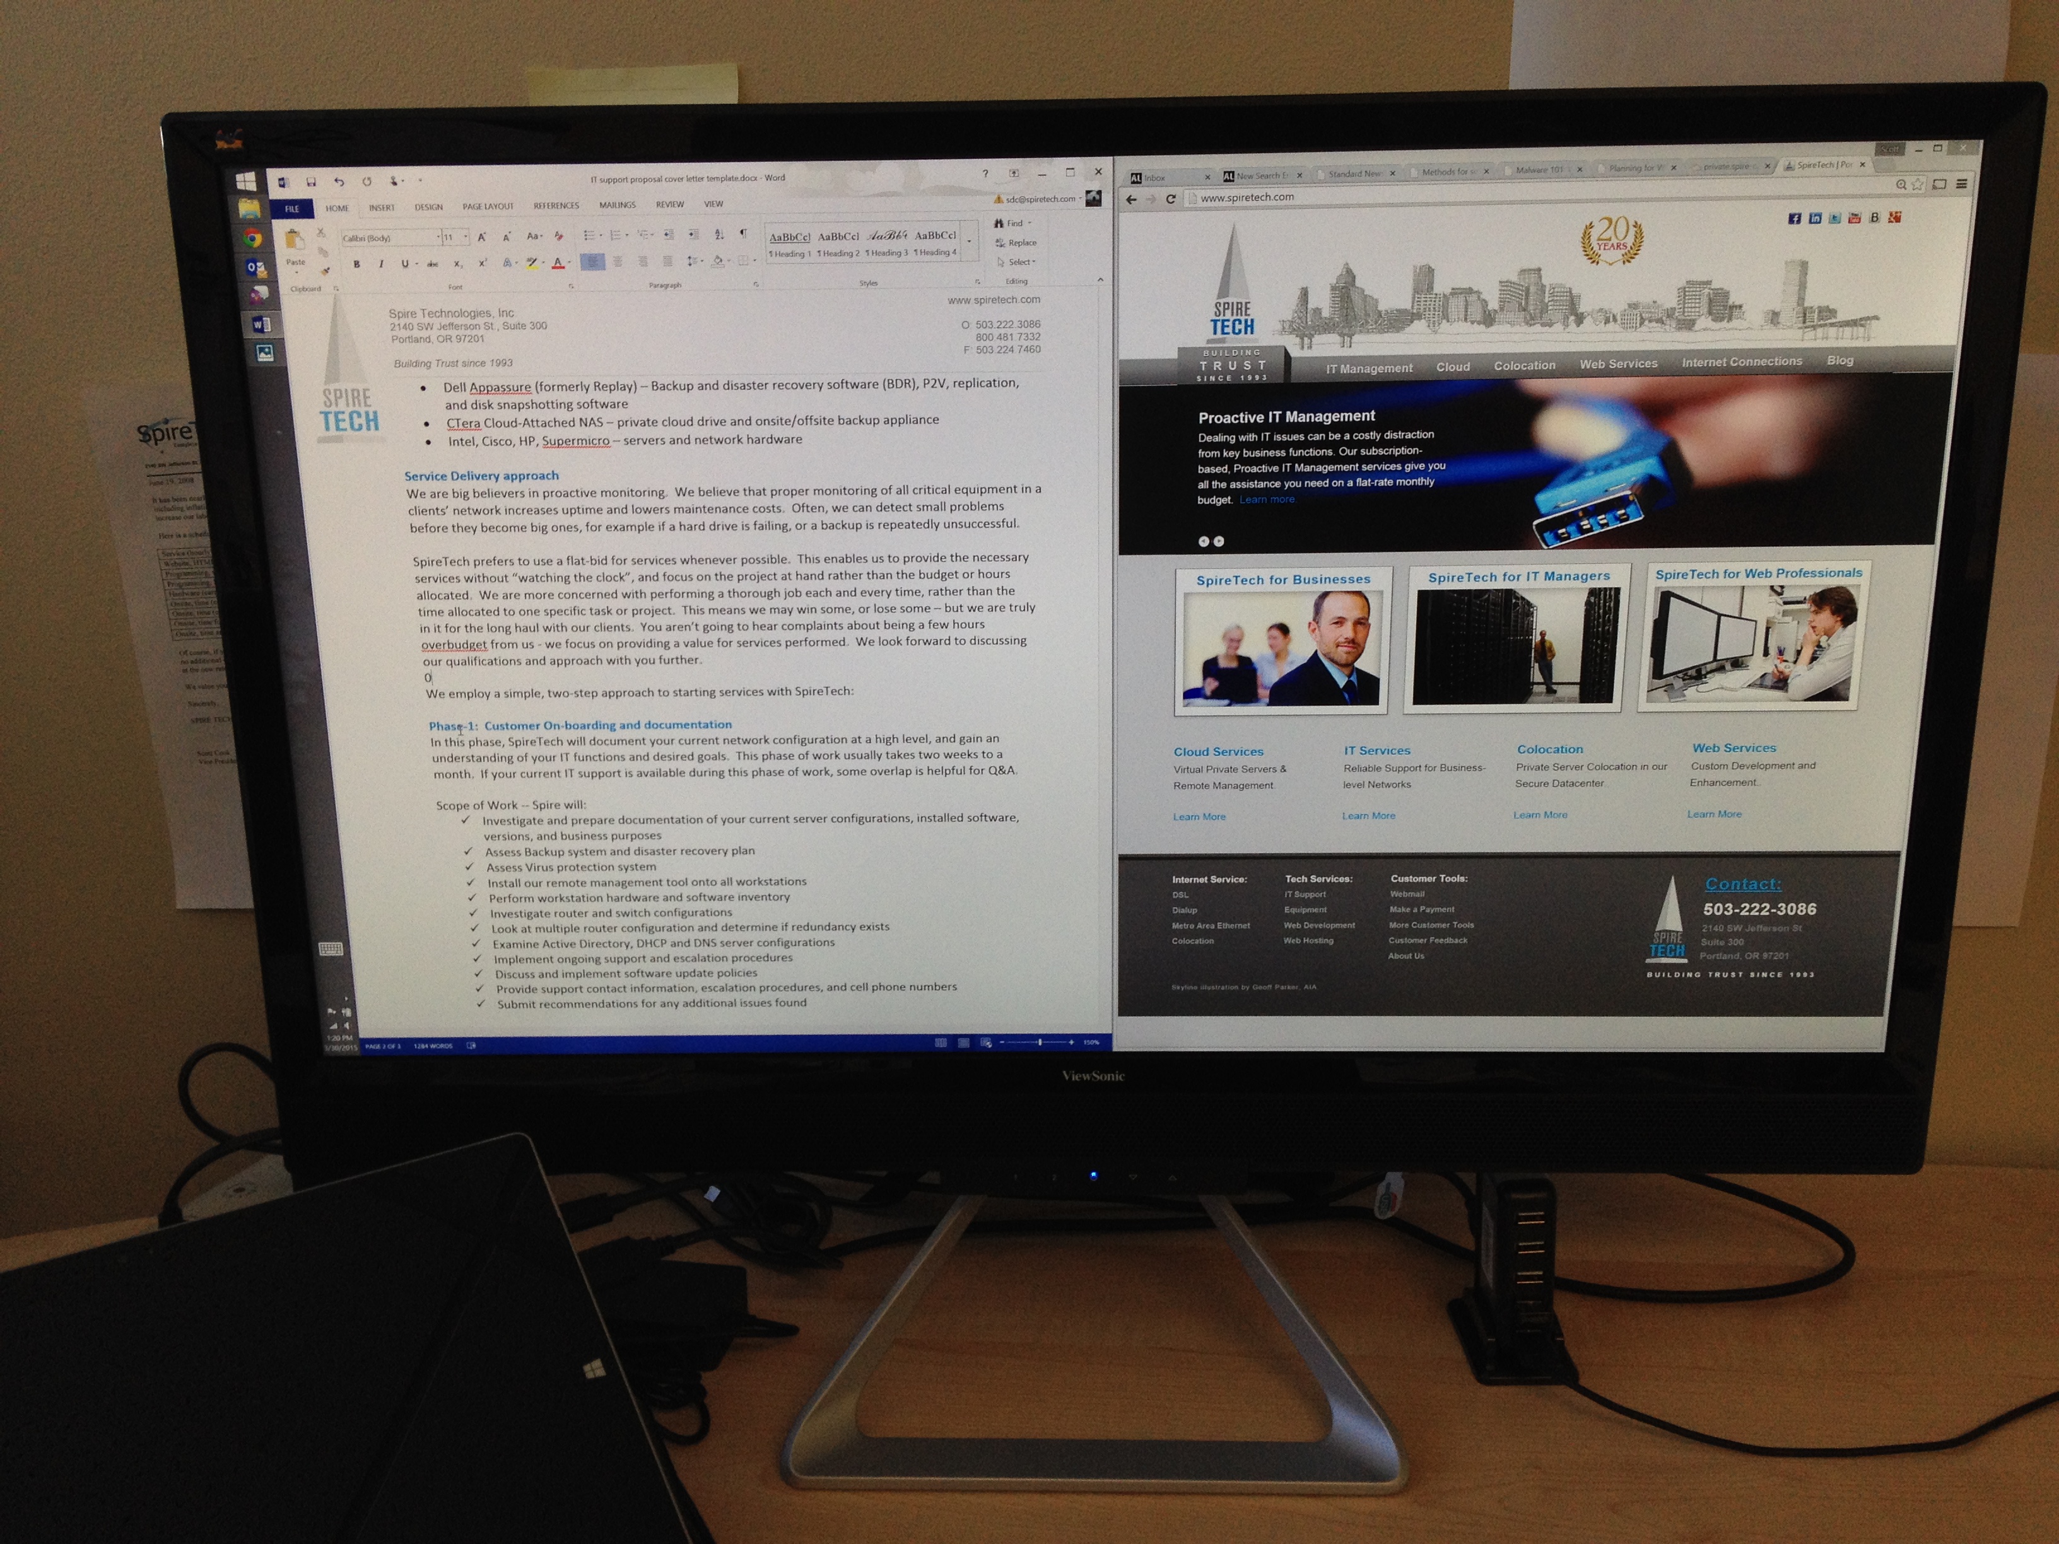This screenshot has height=1544, width=2059.
Task: Open SpireTech's LinkedIn icon link
Action: (x=1815, y=218)
